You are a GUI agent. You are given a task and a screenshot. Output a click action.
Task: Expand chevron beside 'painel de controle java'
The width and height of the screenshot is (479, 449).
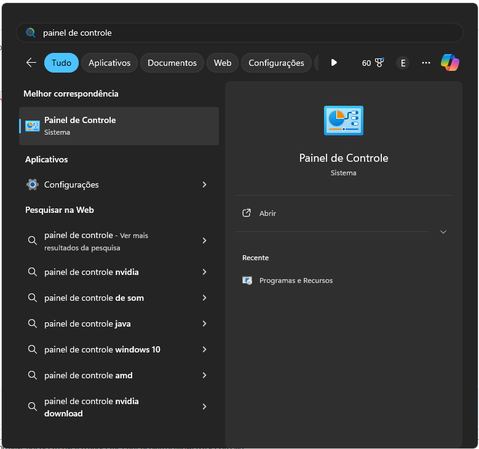[204, 324]
